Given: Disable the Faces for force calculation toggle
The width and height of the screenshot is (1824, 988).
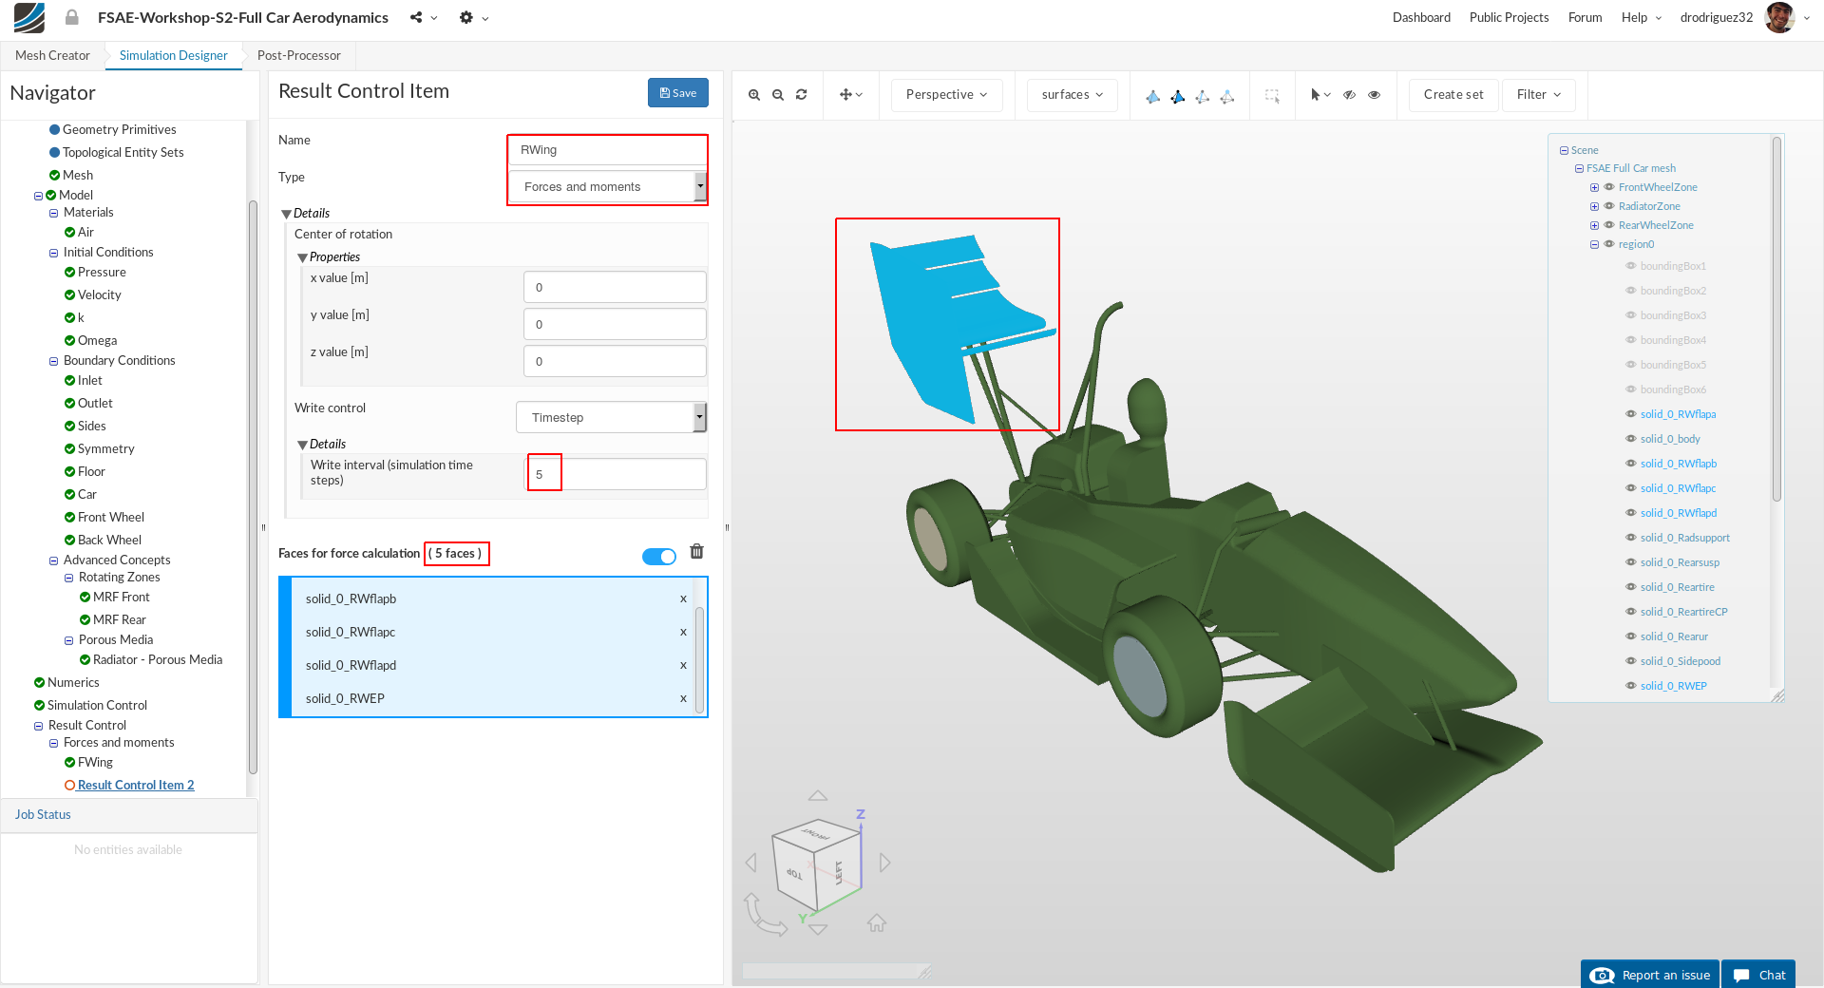Looking at the screenshot, I should (658, 557).
